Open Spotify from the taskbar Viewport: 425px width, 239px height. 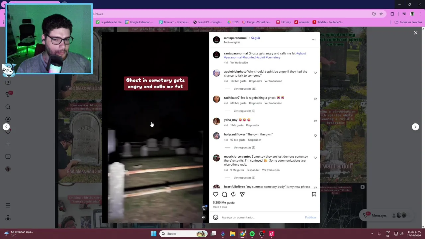click(x=252, y=234)
